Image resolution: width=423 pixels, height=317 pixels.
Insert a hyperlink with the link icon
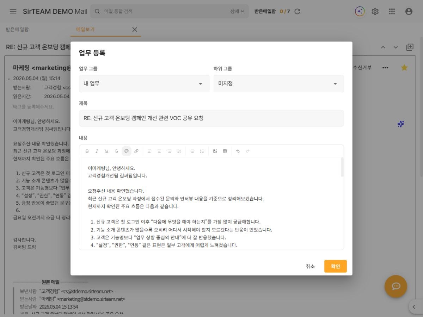tap(136, 151)
